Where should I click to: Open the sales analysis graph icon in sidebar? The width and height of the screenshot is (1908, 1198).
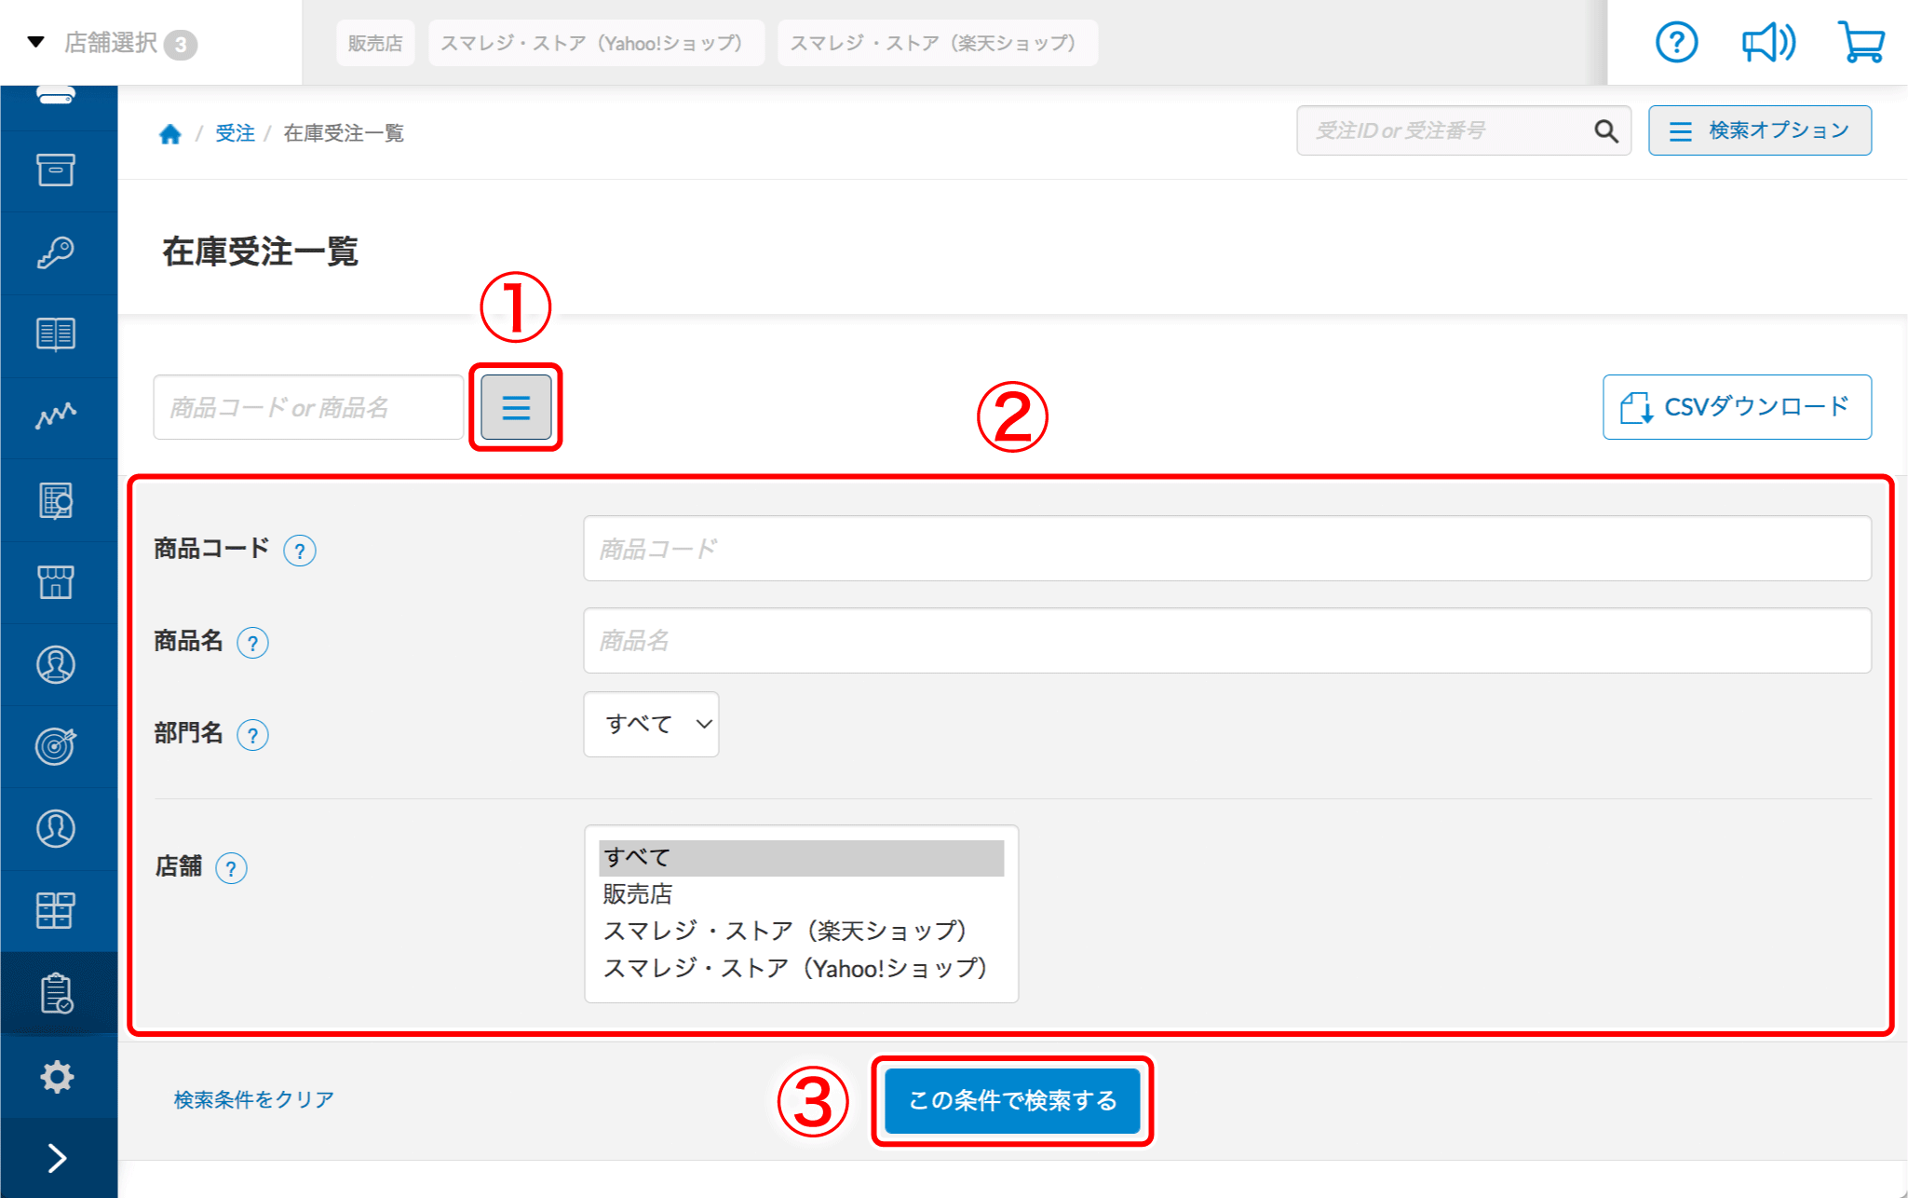coord(56,415)
